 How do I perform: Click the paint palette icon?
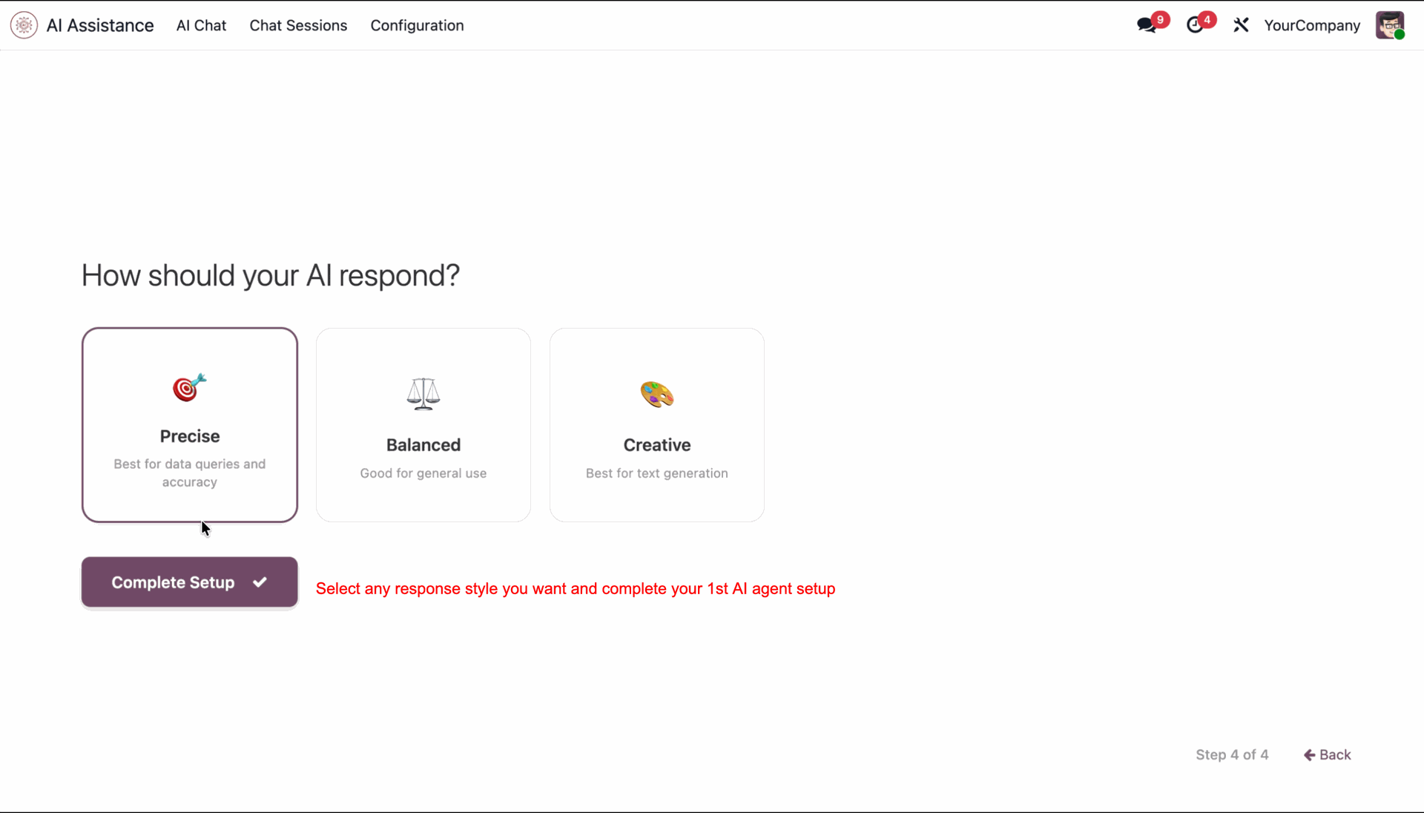(656, 394)
